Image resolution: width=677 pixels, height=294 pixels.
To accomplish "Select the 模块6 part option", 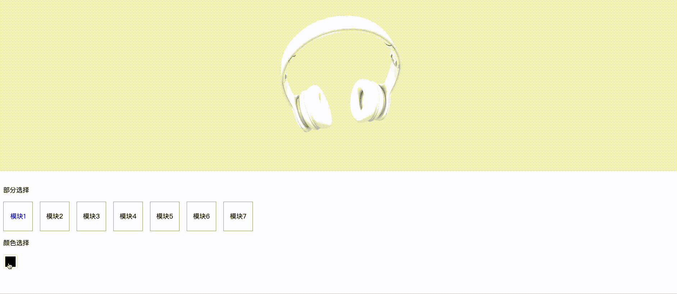I will tap(201, 216).
